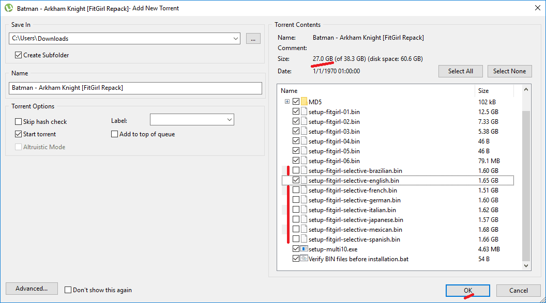Image resolution: width=546 pixels, height=303 pixels.
Task: Click file icon of selective-spanish.bin
Action: [304, 239]
